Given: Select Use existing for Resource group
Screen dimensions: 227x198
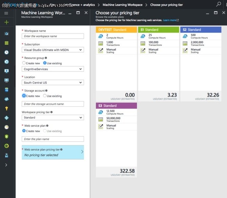Looking at the screenshot, I should (45, 63).
